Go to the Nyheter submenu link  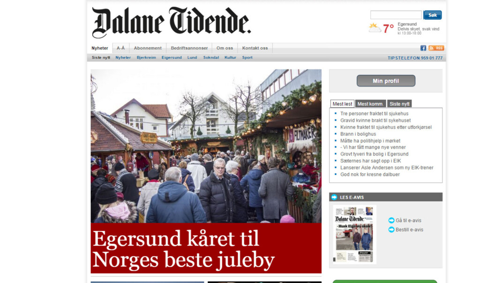point(123,58)
